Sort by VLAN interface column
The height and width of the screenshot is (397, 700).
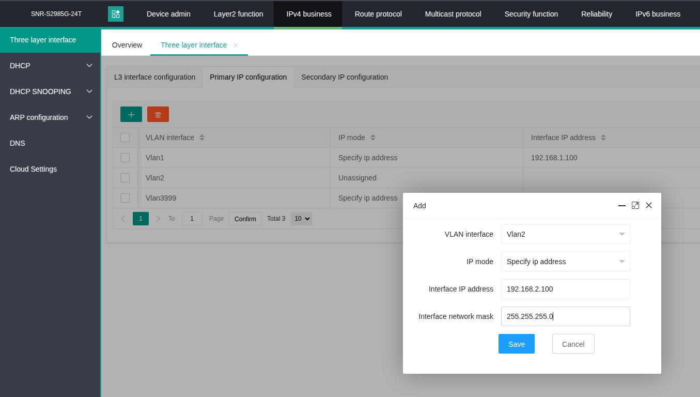202,138
